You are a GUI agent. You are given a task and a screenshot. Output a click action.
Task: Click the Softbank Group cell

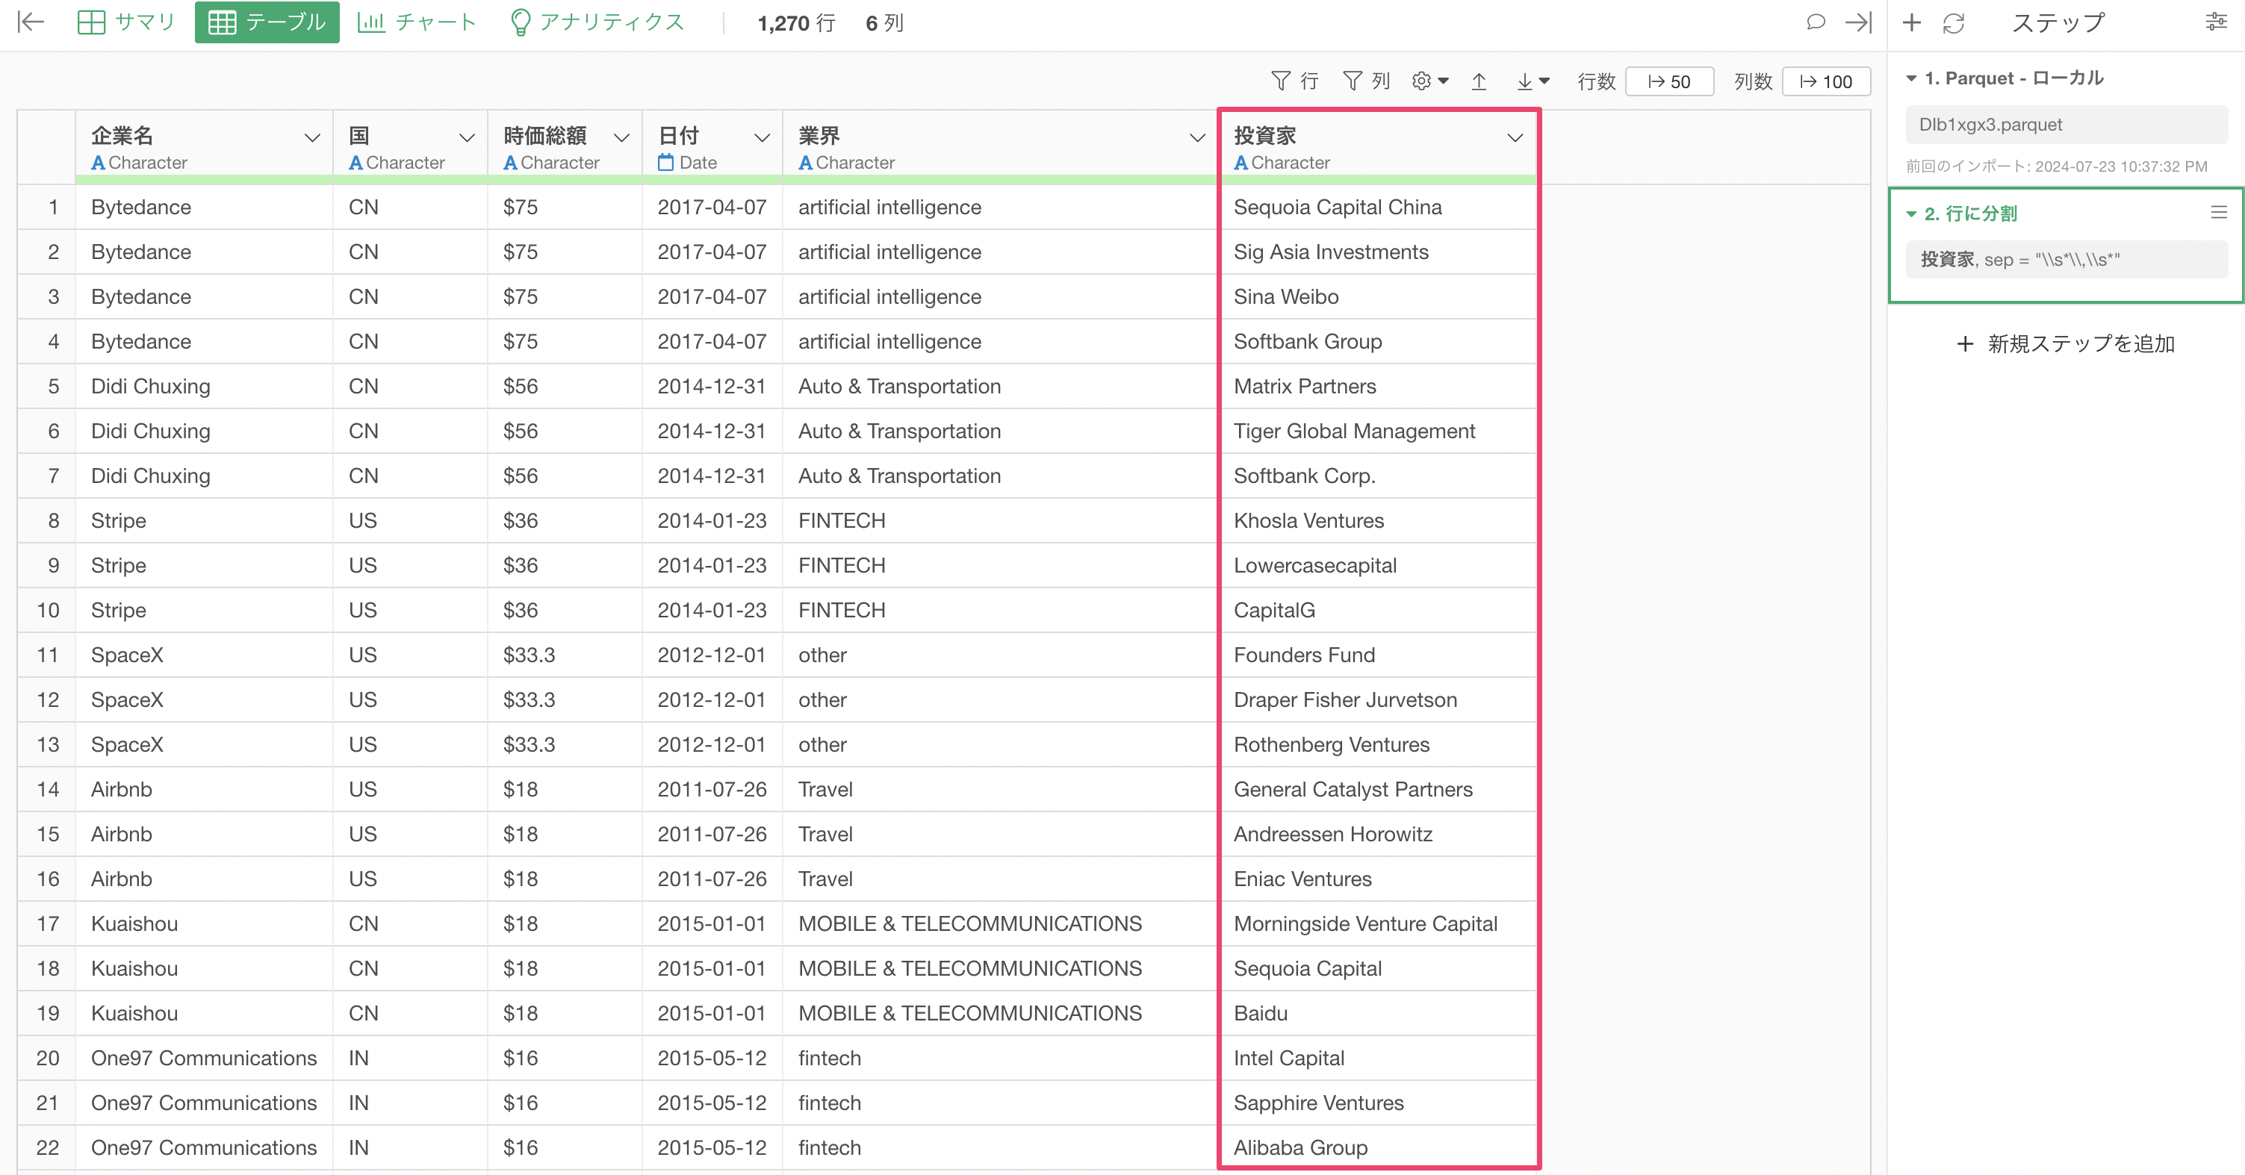[1378, 341]
